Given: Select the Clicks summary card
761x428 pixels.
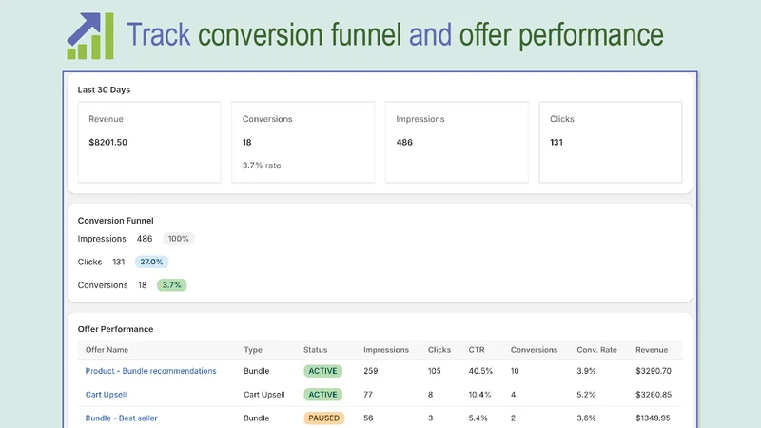Looking at the screenshot, I should (611, 142).
